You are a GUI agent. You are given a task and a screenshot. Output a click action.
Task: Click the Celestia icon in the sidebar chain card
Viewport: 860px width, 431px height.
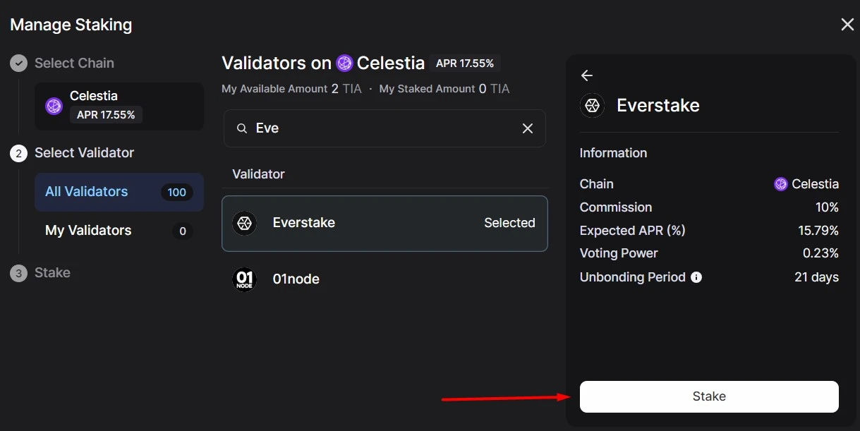coord(54,107)
